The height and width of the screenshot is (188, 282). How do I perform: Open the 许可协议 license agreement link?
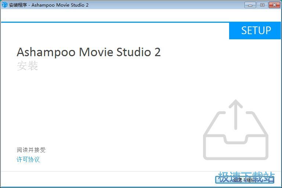point(28,160)
